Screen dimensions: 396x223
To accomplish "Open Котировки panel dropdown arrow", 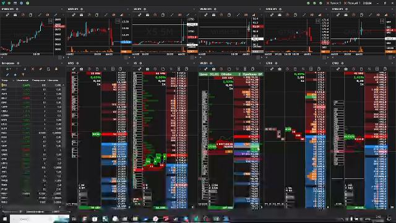I will point(62,63).
